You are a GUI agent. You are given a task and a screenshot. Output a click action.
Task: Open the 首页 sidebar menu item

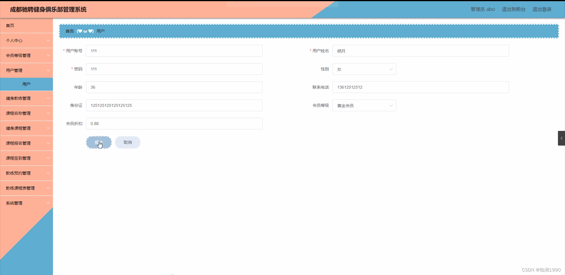tap(10, 26)
